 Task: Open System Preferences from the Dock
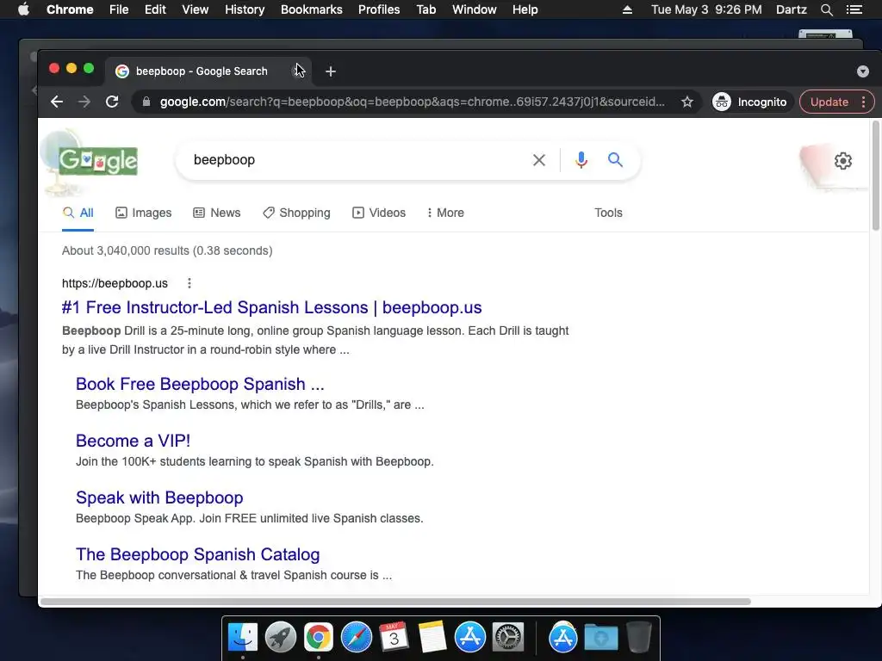coord(508,637)
